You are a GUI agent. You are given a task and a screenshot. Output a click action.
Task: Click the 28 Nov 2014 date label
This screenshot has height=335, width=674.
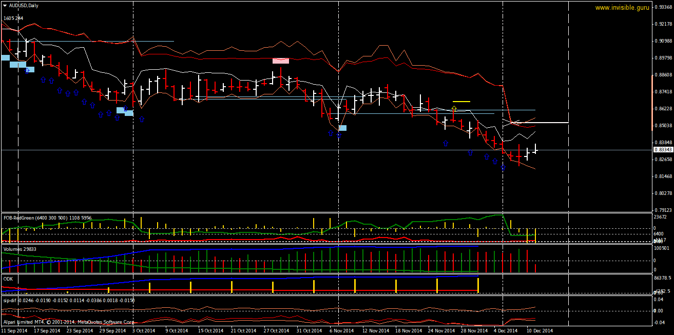473,331
